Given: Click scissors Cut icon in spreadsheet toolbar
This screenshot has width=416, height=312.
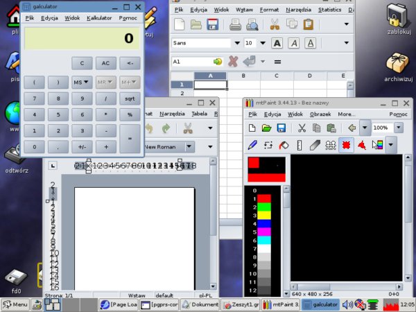Looking at the screenshot, I should [275, 24].
